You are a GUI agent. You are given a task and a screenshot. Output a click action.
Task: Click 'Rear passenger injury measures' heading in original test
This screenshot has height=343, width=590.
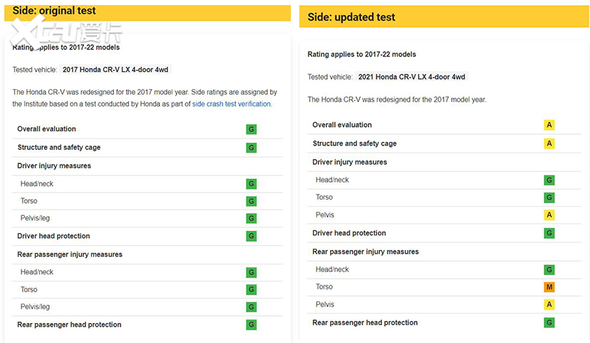tap(70, 255)
